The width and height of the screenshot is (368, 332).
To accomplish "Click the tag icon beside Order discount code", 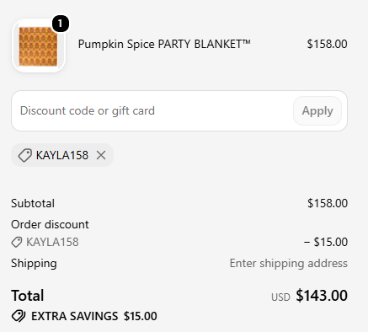I will pyautogui.click(x=17, y=242).
